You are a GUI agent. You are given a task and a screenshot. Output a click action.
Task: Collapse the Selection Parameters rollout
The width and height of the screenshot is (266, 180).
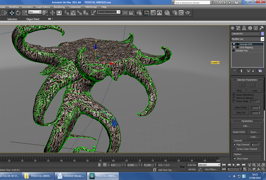(x=247, y=80)
